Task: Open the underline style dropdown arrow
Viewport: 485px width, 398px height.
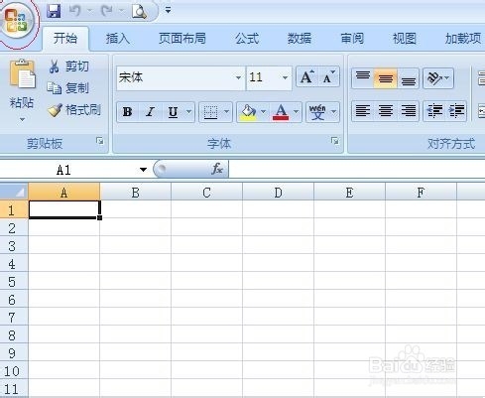Action: coord(188,112)
